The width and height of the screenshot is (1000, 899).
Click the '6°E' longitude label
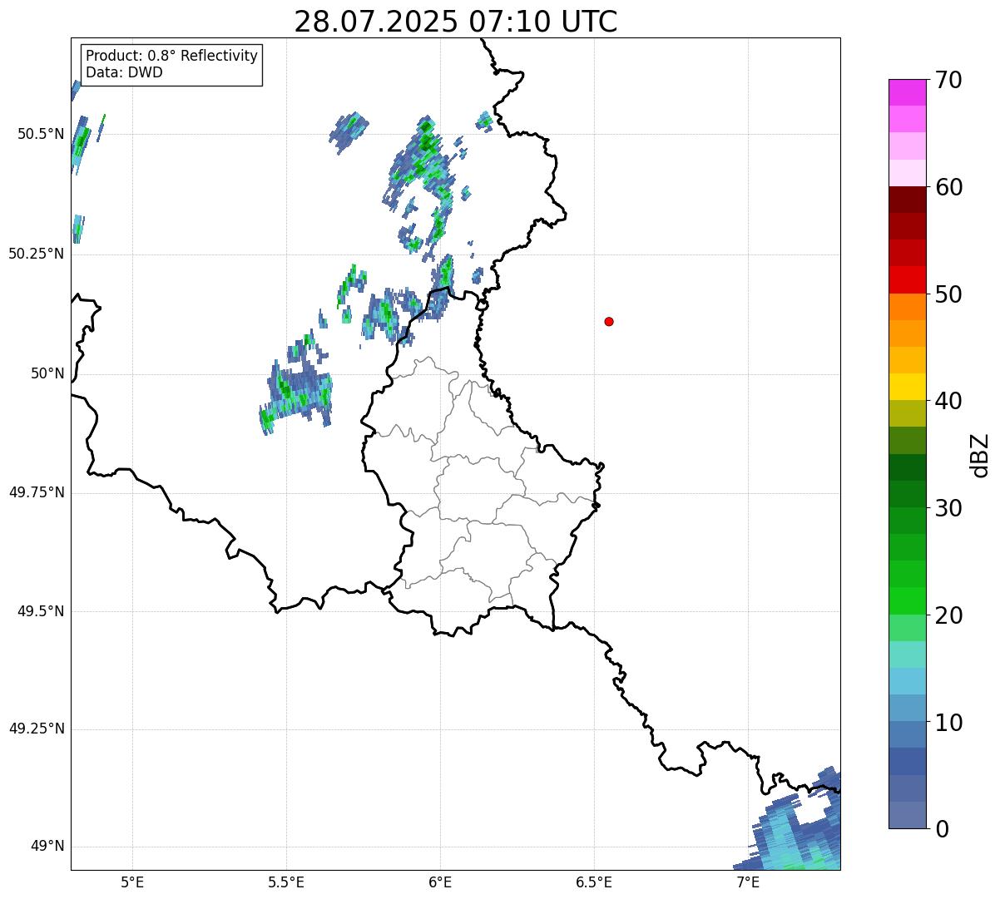(x=440, y=882)
